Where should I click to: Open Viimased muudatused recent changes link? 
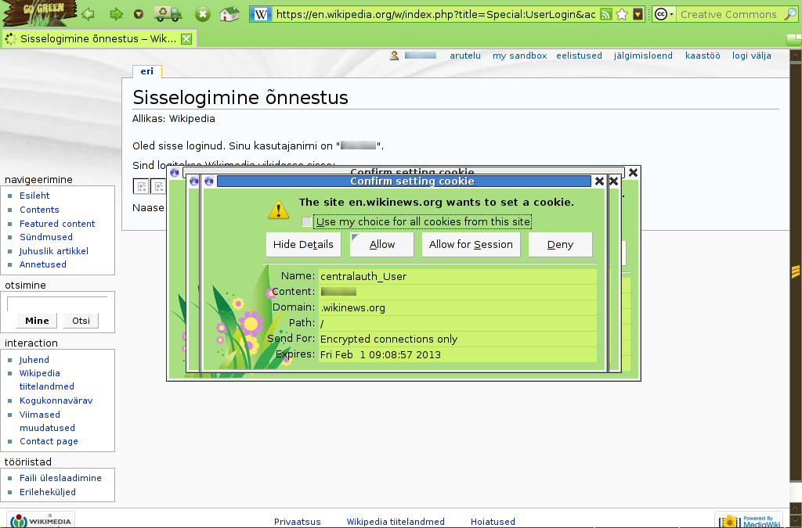point(47,422)
